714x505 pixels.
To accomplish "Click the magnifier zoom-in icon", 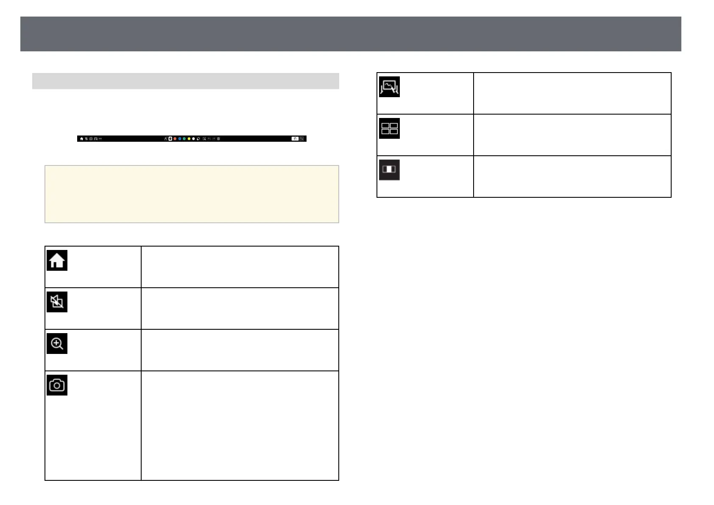I will coord(57,343).
